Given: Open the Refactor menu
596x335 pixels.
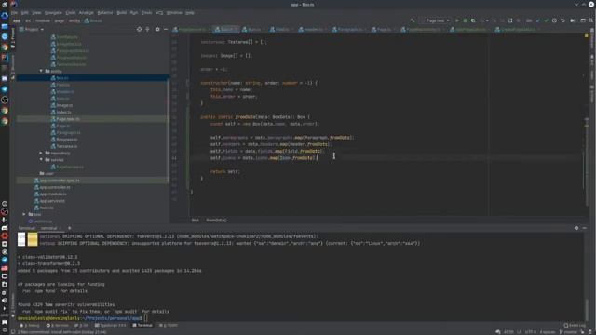Looking at the screenshot, I should 105,12.
